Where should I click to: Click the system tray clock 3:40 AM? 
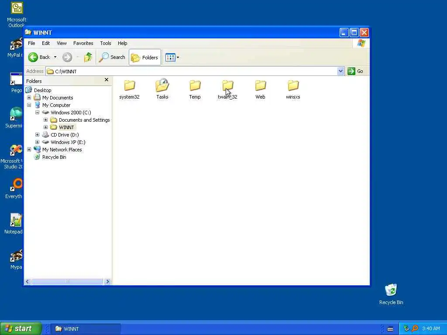[x=431, y=329]
